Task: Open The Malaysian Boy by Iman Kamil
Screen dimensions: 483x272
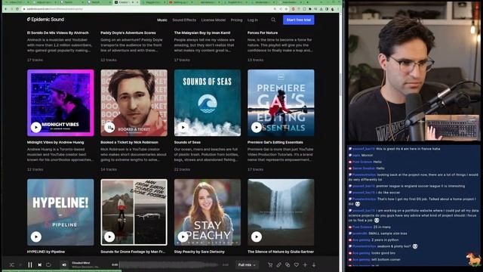Action: pos(202,32)
